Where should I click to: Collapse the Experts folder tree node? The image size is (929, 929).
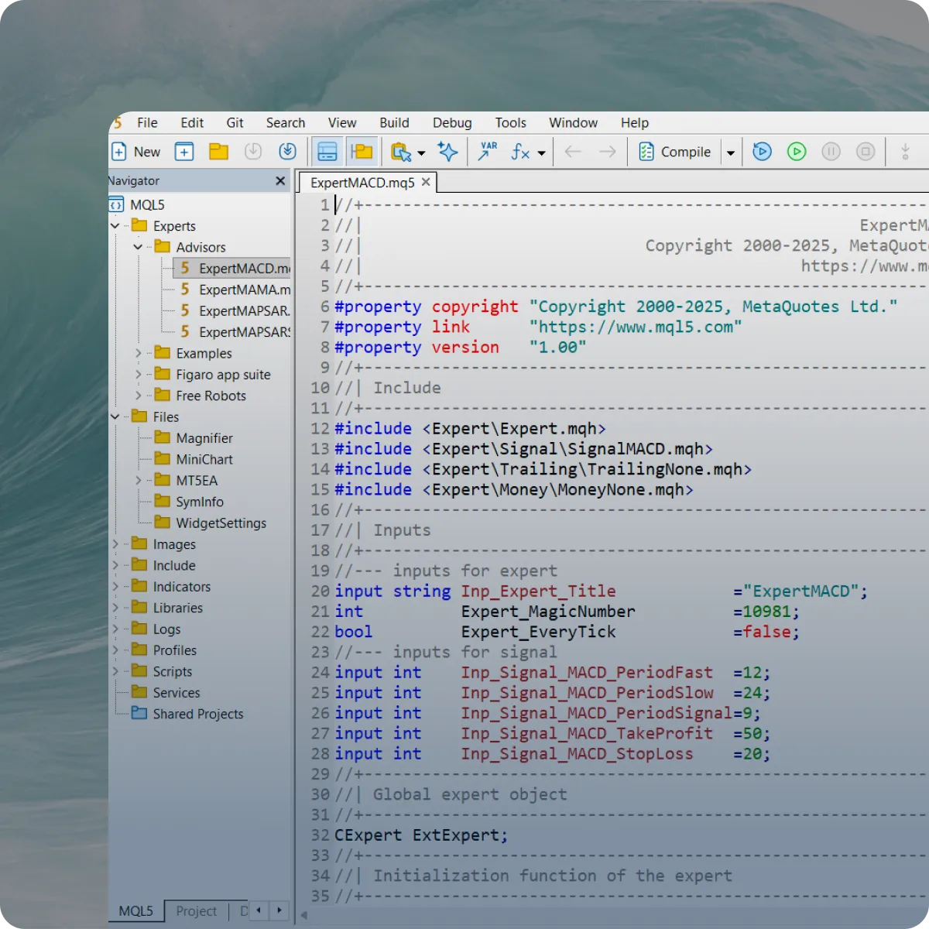coord(115,226)
